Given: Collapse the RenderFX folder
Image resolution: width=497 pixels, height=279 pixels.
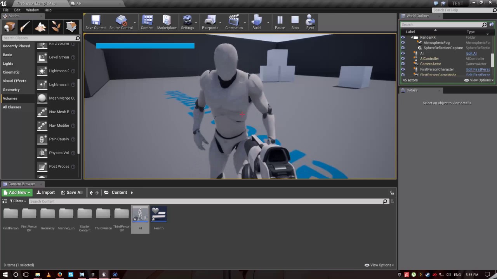Looking at the screenshot, I should [x=412, y=38].
